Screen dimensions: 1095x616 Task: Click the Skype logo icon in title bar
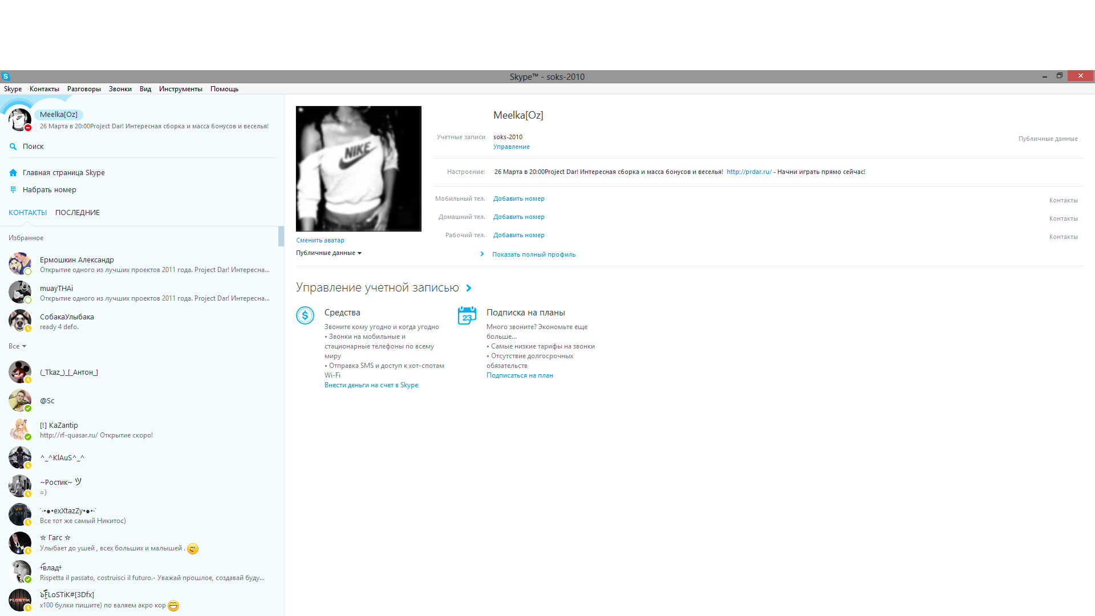coord(6,76)
